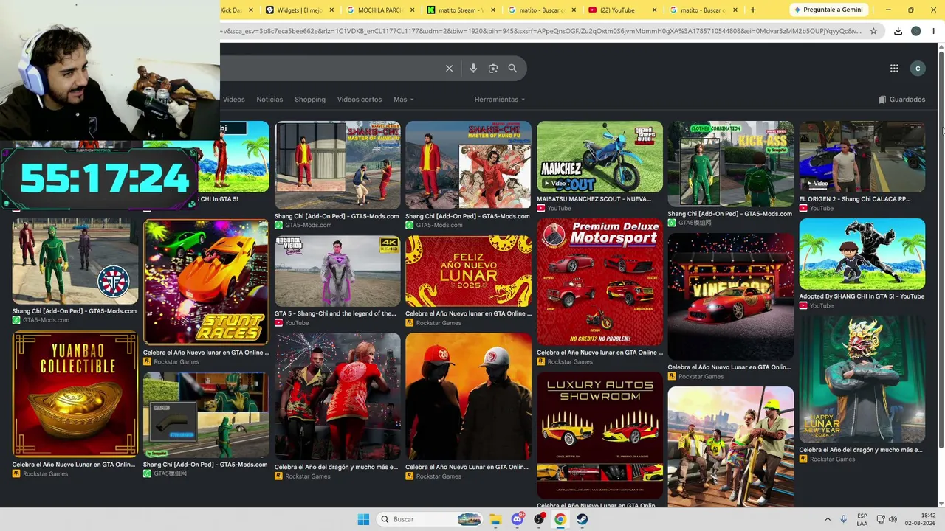
Task: Open OBS Studio from the taskbar
Action: pyautogui.click(x=539, y=519)
